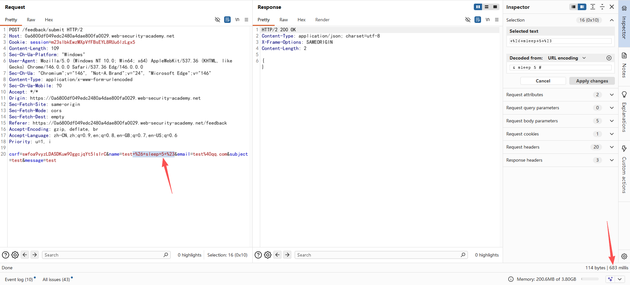Image resolution: width=630 pixels, height=285 pixels.
Task: Open the Response panel hamburger menu
Action: [497, 20]
